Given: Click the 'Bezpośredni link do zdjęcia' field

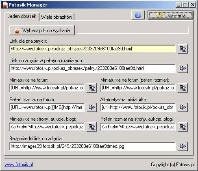Looking at the screenshot, I should [92, 146].
